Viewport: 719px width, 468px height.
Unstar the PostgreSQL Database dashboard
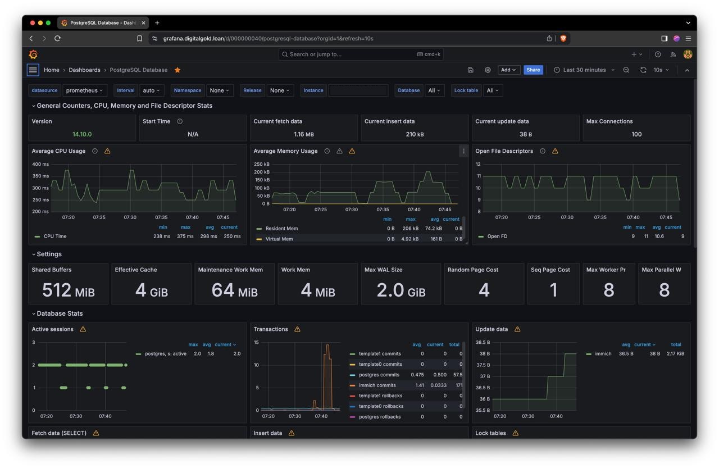[178, 70]
